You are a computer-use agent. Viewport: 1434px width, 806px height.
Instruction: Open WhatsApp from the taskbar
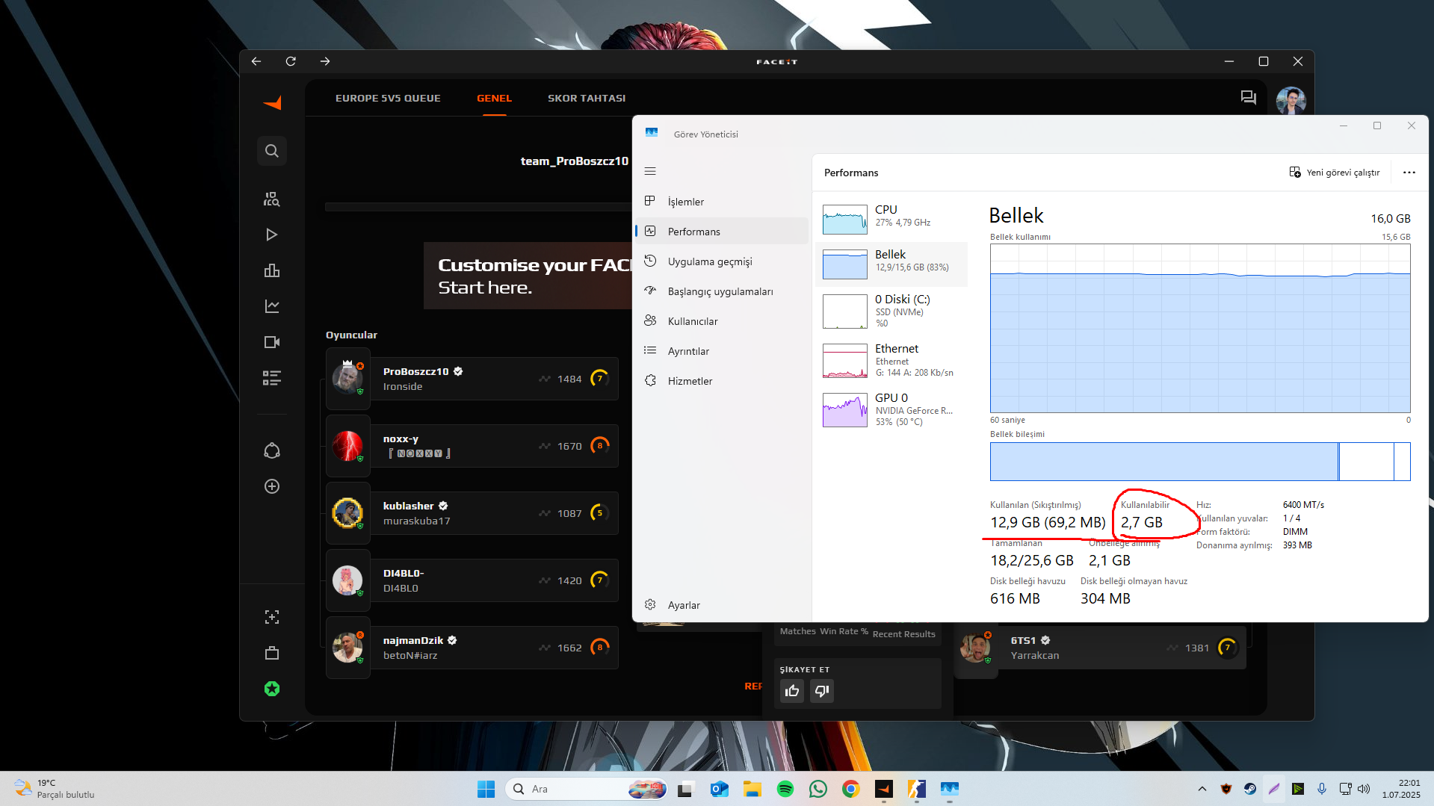point(818,789)
